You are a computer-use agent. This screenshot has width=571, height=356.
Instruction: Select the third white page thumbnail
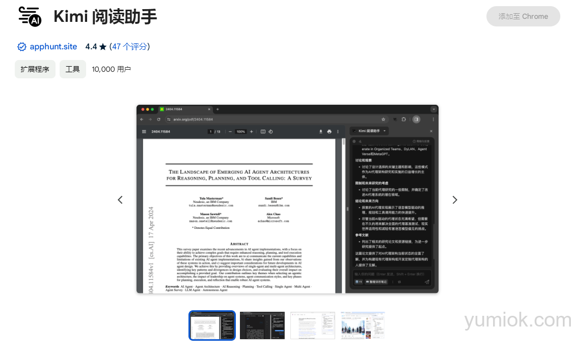[x=312, y=325]
